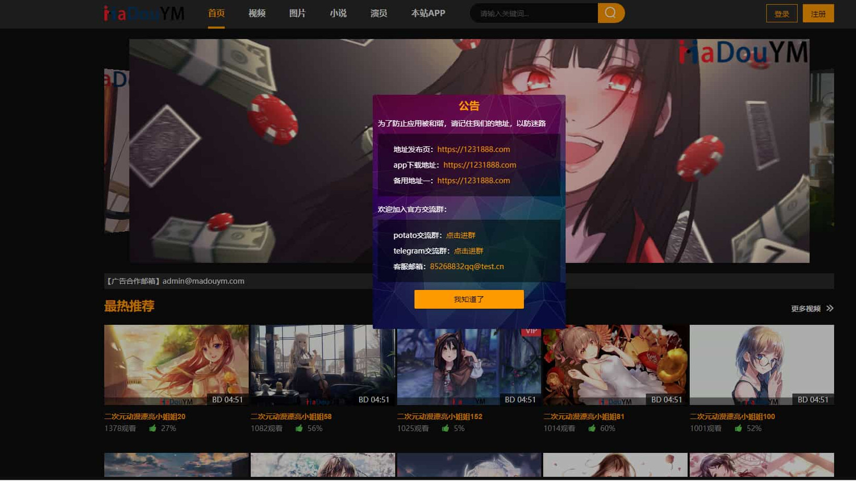Go to the 小说 section

[x=338, y=14]
